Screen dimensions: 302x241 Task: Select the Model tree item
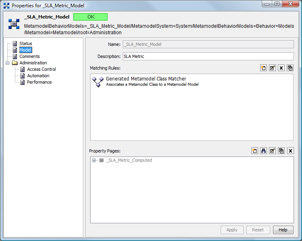[x=26, y=50]
